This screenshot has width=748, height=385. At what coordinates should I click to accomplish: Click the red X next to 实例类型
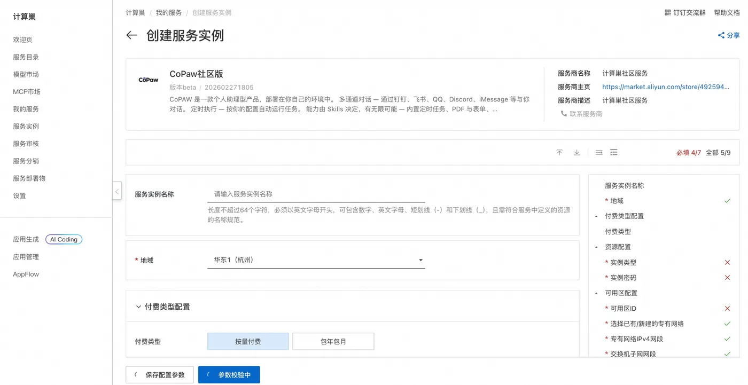pyautogui.click(x=727, y=262)
